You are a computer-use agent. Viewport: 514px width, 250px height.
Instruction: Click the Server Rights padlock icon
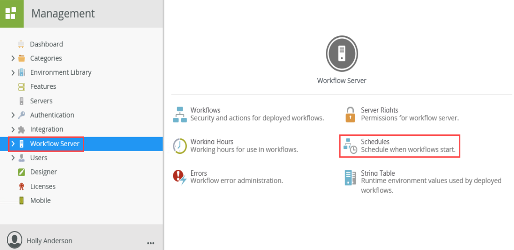click(x=350, y=114)
